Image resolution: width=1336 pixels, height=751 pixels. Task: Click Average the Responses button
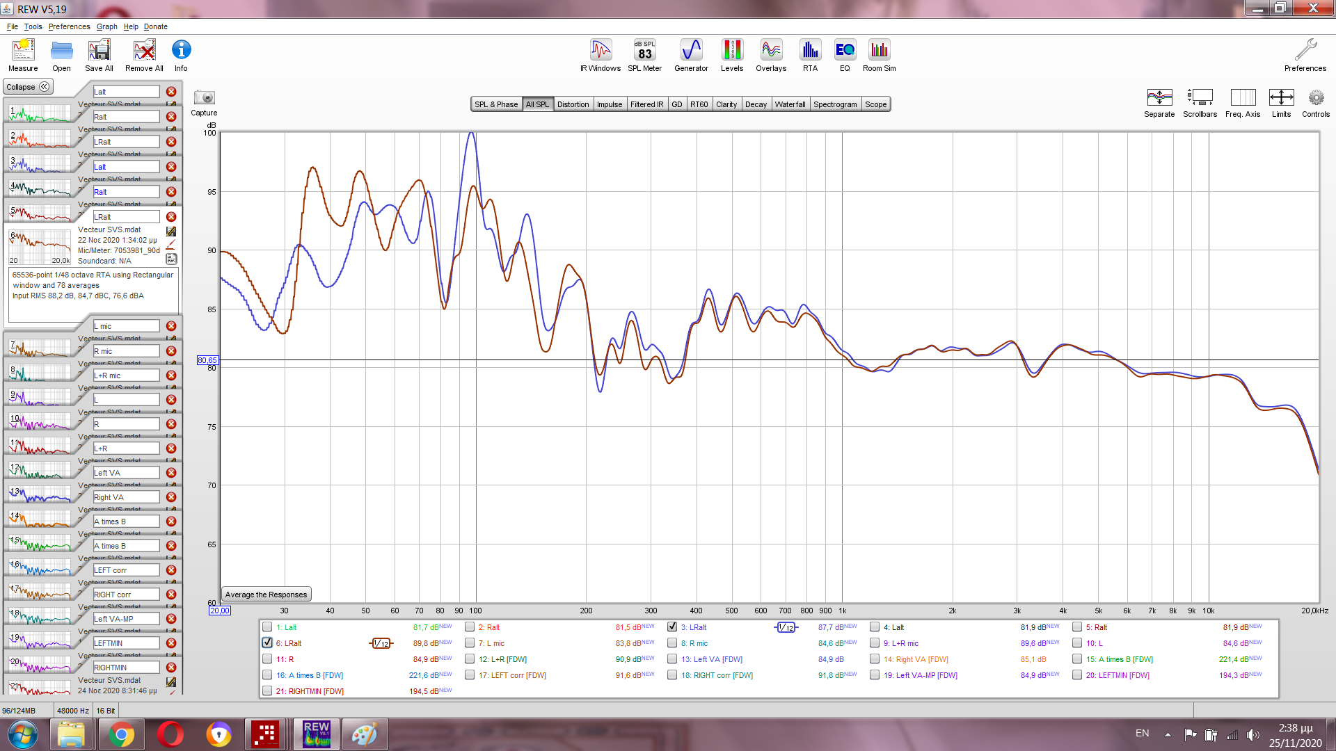point(266,595)
